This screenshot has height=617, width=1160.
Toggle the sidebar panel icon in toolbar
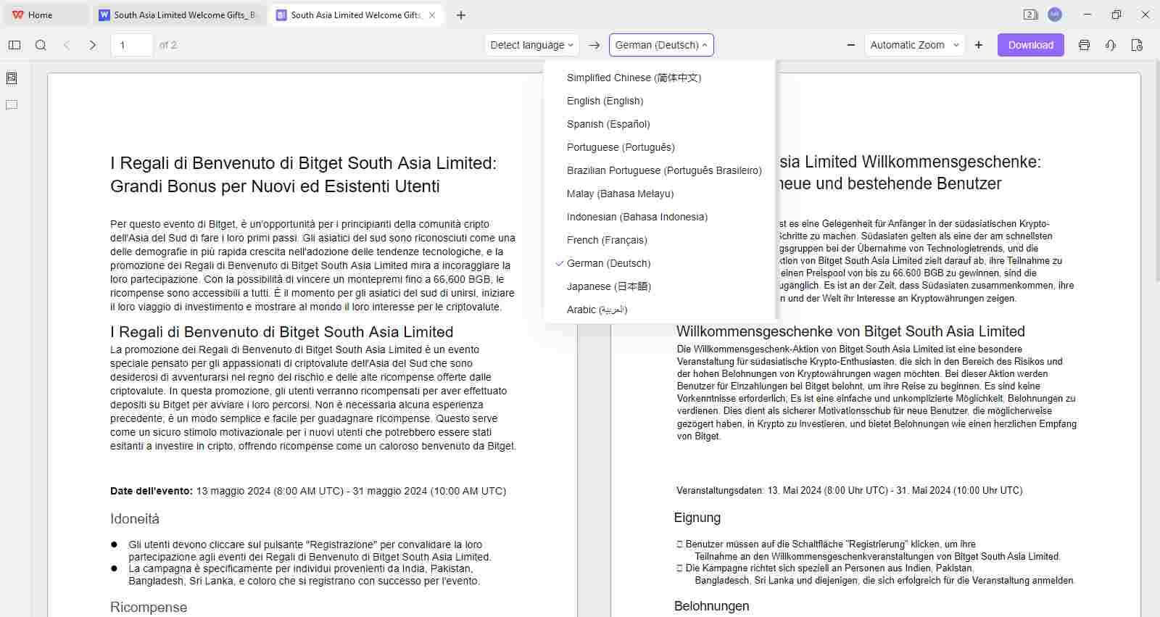tap(14, 45)
